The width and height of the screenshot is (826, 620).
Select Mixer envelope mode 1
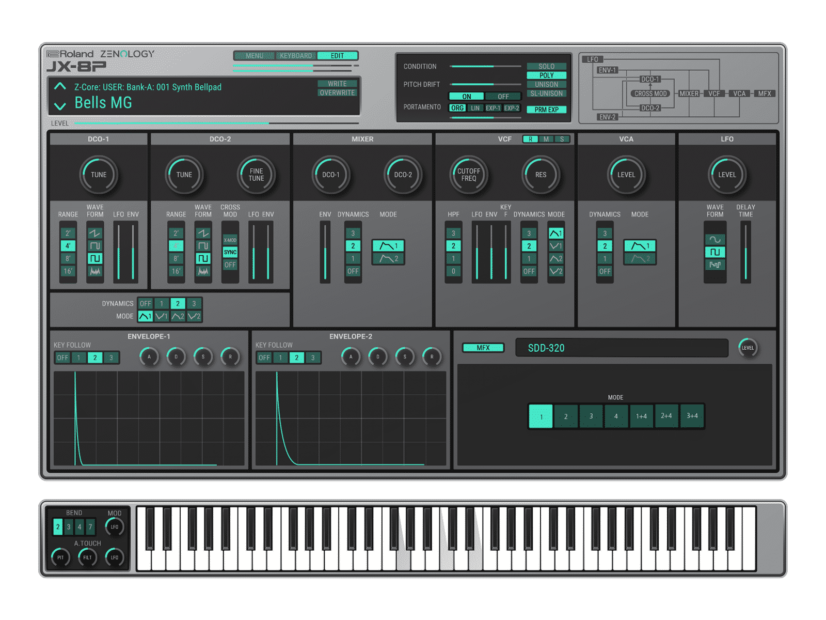pos(388,246)
